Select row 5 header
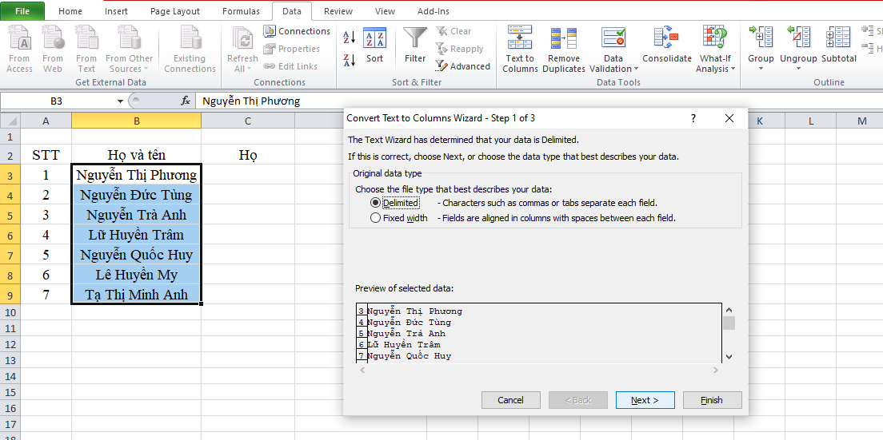Image resolution: width=883 pixels, height=440 pixels. coord(10,216)
